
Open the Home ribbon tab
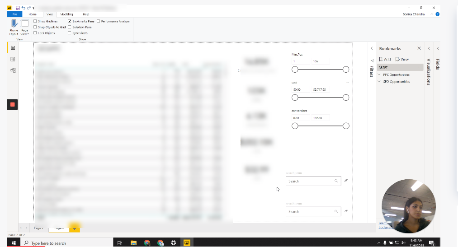pos(33,14)
